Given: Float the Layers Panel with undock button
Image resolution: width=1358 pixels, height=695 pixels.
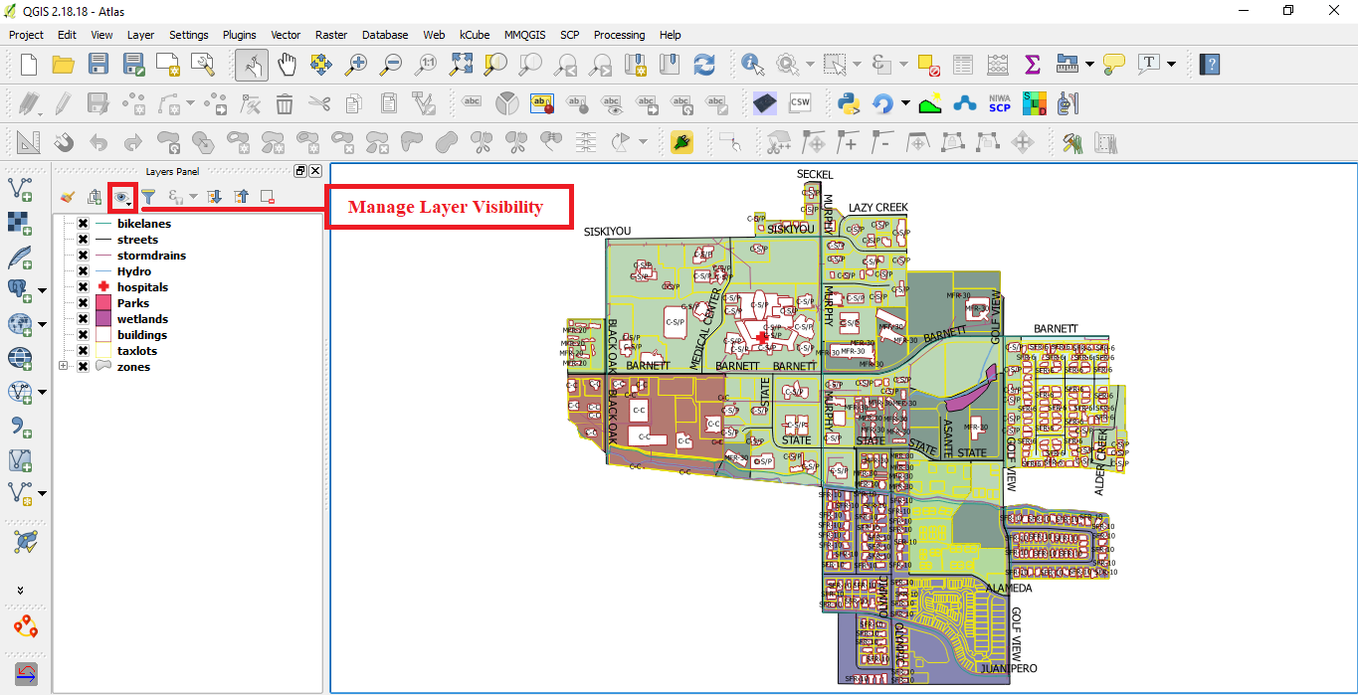Looking at the screenshot, I should point(300,171).
